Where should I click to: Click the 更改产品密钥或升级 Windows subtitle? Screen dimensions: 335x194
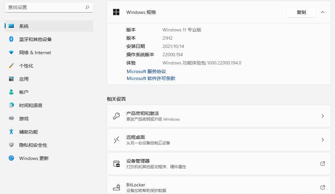pos(153,119)
